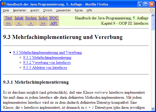Image resolution: width=156 pixels, height=112 pixels.
Task: Open the Suchen search link
Action: [31, 18]
